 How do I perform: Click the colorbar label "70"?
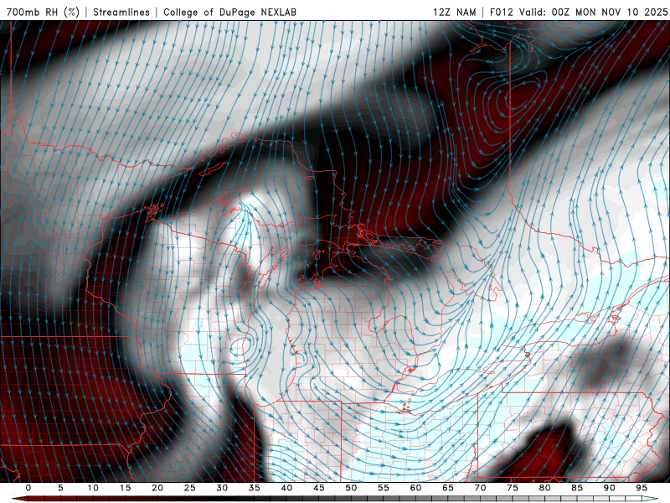pyautogui.click(x=480, y=488)
